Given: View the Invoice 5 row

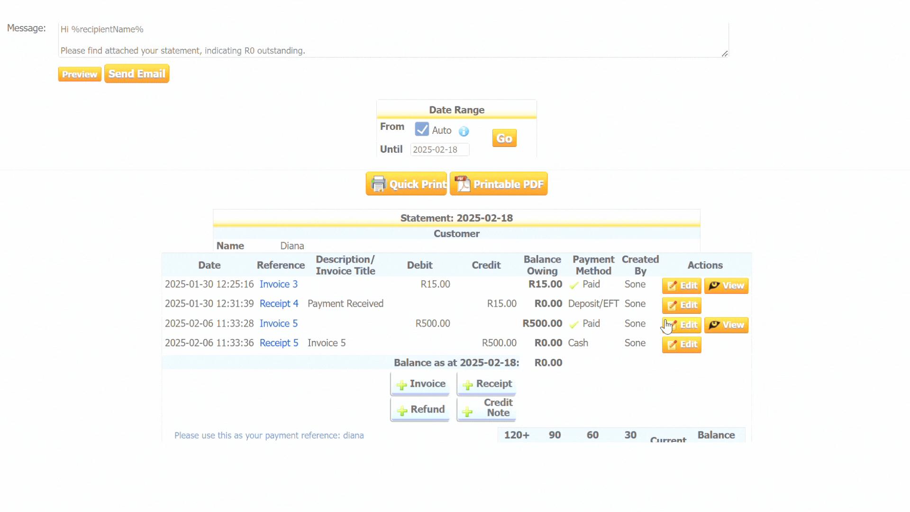Looking at the screenshot, I should pos(726,325).
